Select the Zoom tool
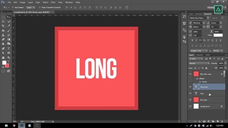The image size is (228, 128). (x=9, y=58)
